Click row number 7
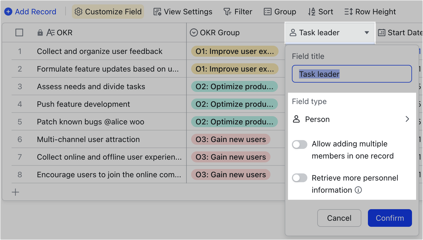Viewport: 423px width, 240px height. (x=20, y=157)
